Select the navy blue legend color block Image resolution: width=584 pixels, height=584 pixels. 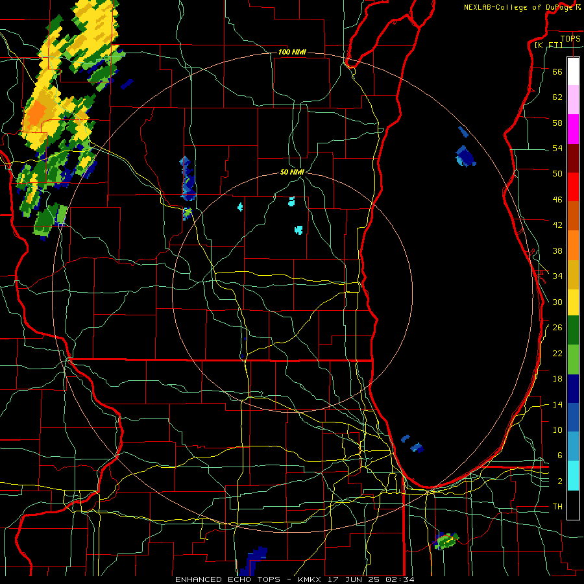click(x=573, y=389)
